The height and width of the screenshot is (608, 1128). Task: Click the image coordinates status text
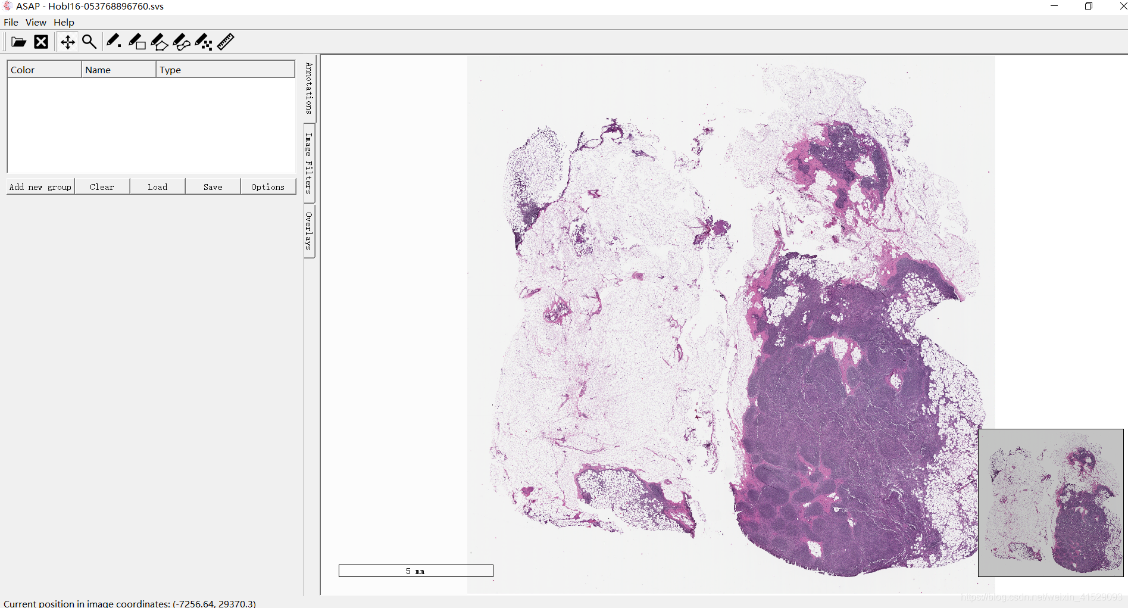[130, 603]
